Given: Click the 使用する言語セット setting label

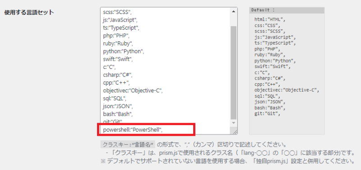Looking at the screenshot, I should (29, 12).
